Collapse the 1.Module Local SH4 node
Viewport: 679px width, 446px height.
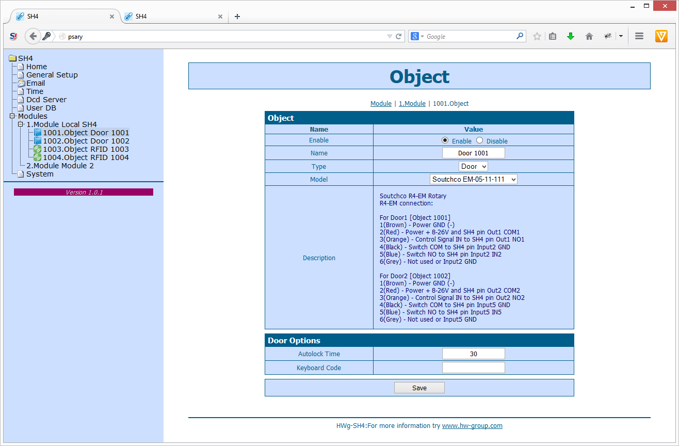click(21, 124)
